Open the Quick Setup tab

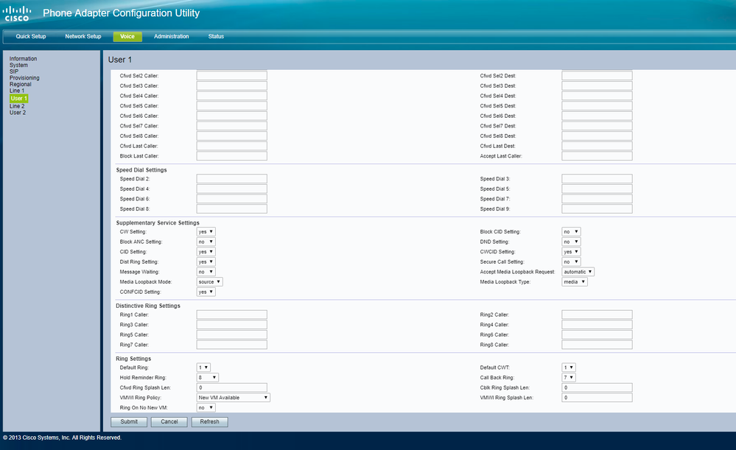click(x=32, y=36)
